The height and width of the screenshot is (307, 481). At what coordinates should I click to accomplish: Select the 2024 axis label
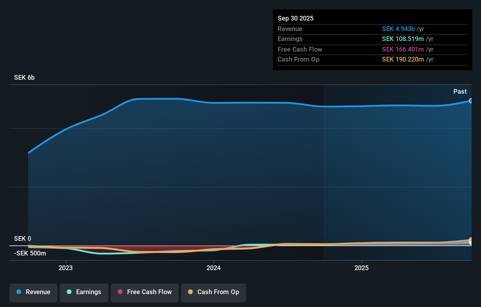point(213,268)
